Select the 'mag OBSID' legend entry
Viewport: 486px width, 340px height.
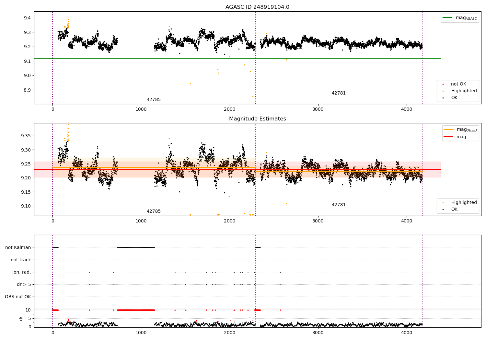pyautogui.click(x=467, y=130)
